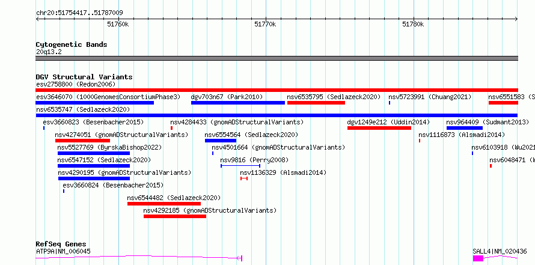Click the gray 20q13.2 cytogenetic band bar
Screen dimensions: 535x265
click(277, 58)
